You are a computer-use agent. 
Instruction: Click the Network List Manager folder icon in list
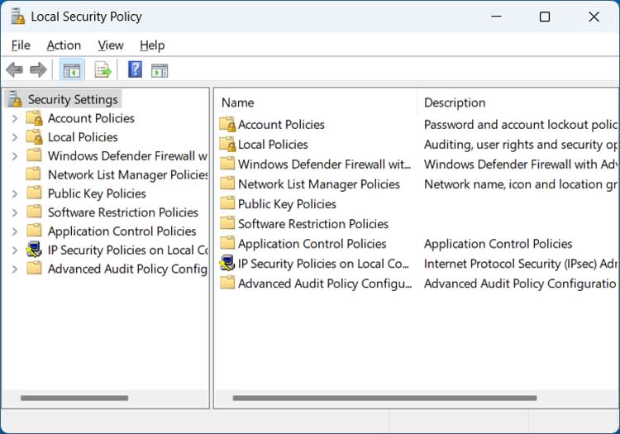227,184
